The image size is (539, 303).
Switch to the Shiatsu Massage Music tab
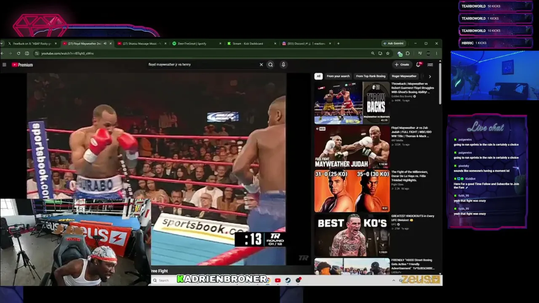[142, 43]
